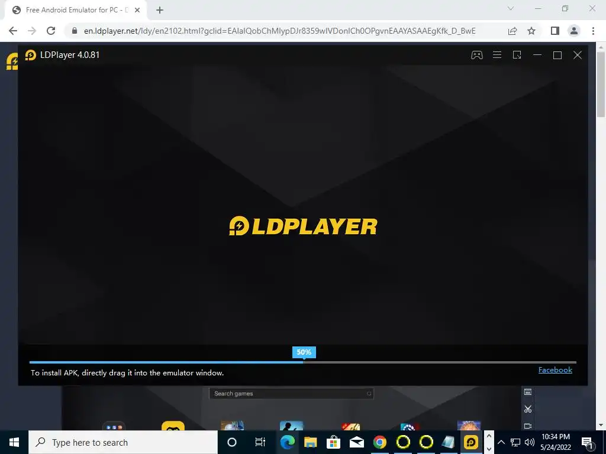Open Windows Start menu
This screenshot has height=454, width=606.
point(14,442)
